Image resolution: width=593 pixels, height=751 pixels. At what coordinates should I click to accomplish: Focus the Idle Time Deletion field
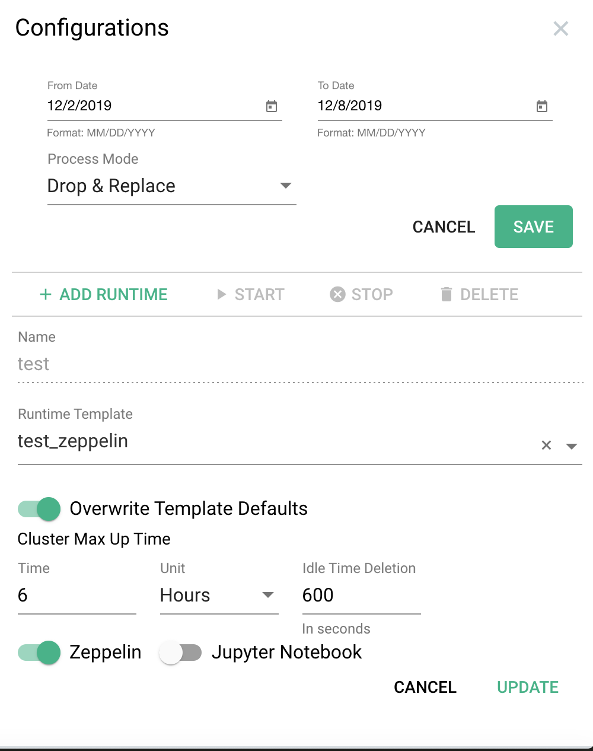(362, 595)
